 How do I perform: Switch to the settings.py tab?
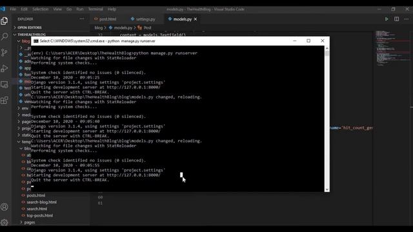coord(145,19)
